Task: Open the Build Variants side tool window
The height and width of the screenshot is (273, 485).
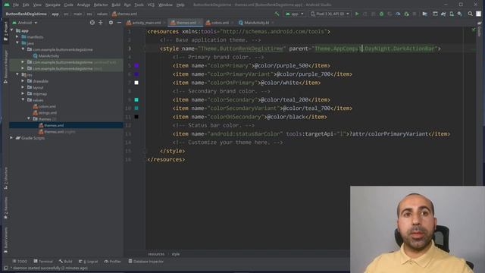Action: [x=5, y=240]
